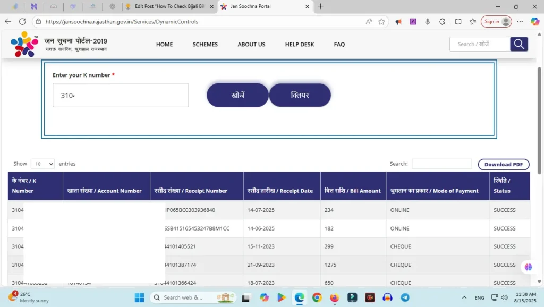Click the Download PDF button

503,165
